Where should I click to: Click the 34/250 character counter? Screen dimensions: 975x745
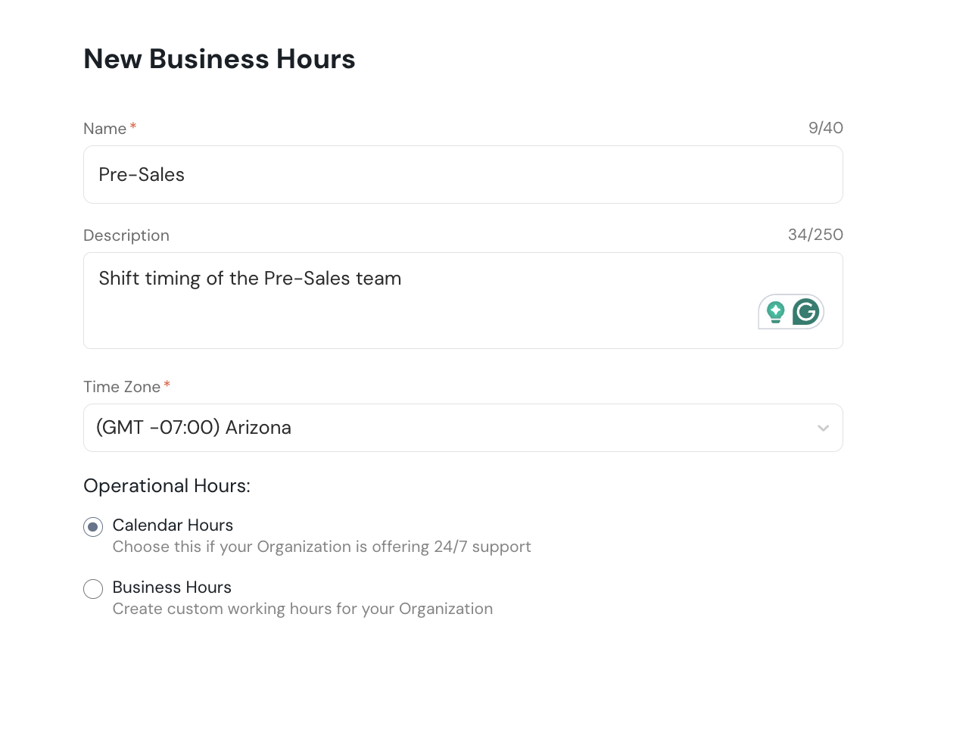(x=815, y=235)
